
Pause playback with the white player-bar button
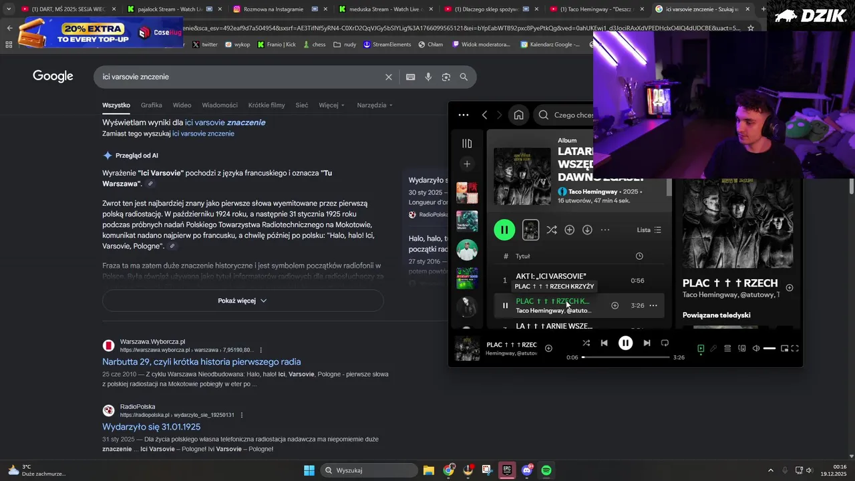pyautogui.click(x=625, y=343)
